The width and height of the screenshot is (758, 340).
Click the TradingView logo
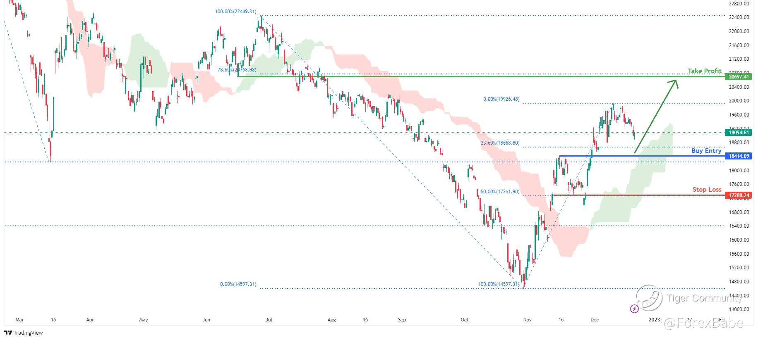pos(24,333)
